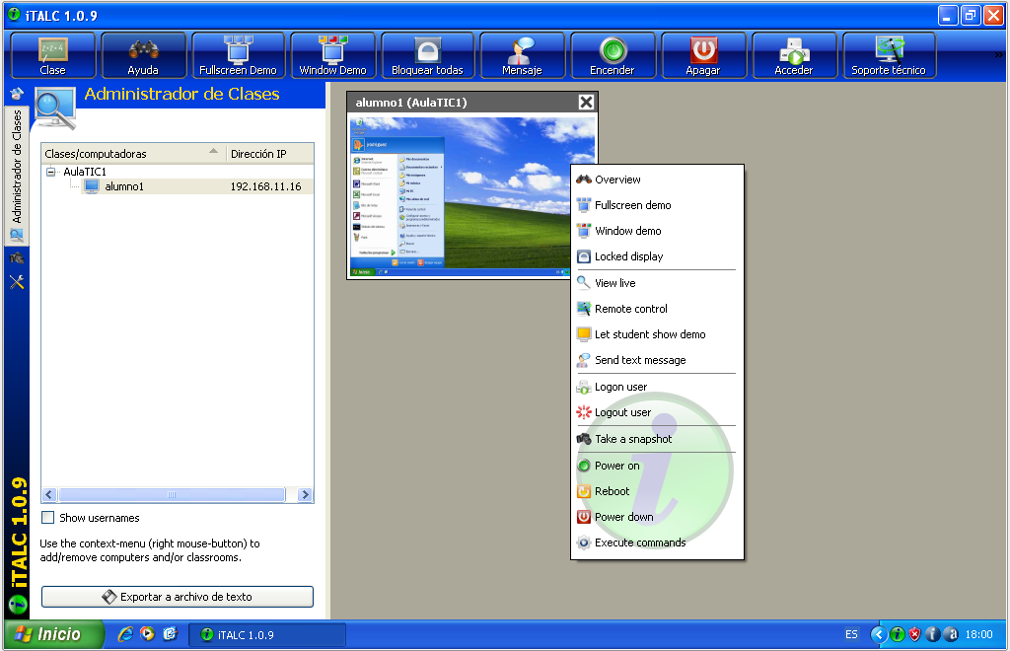Viewport: 1010px width, 651px height.
Task: Select alumno1 computer in the list
Action: (x=124, y=186)
